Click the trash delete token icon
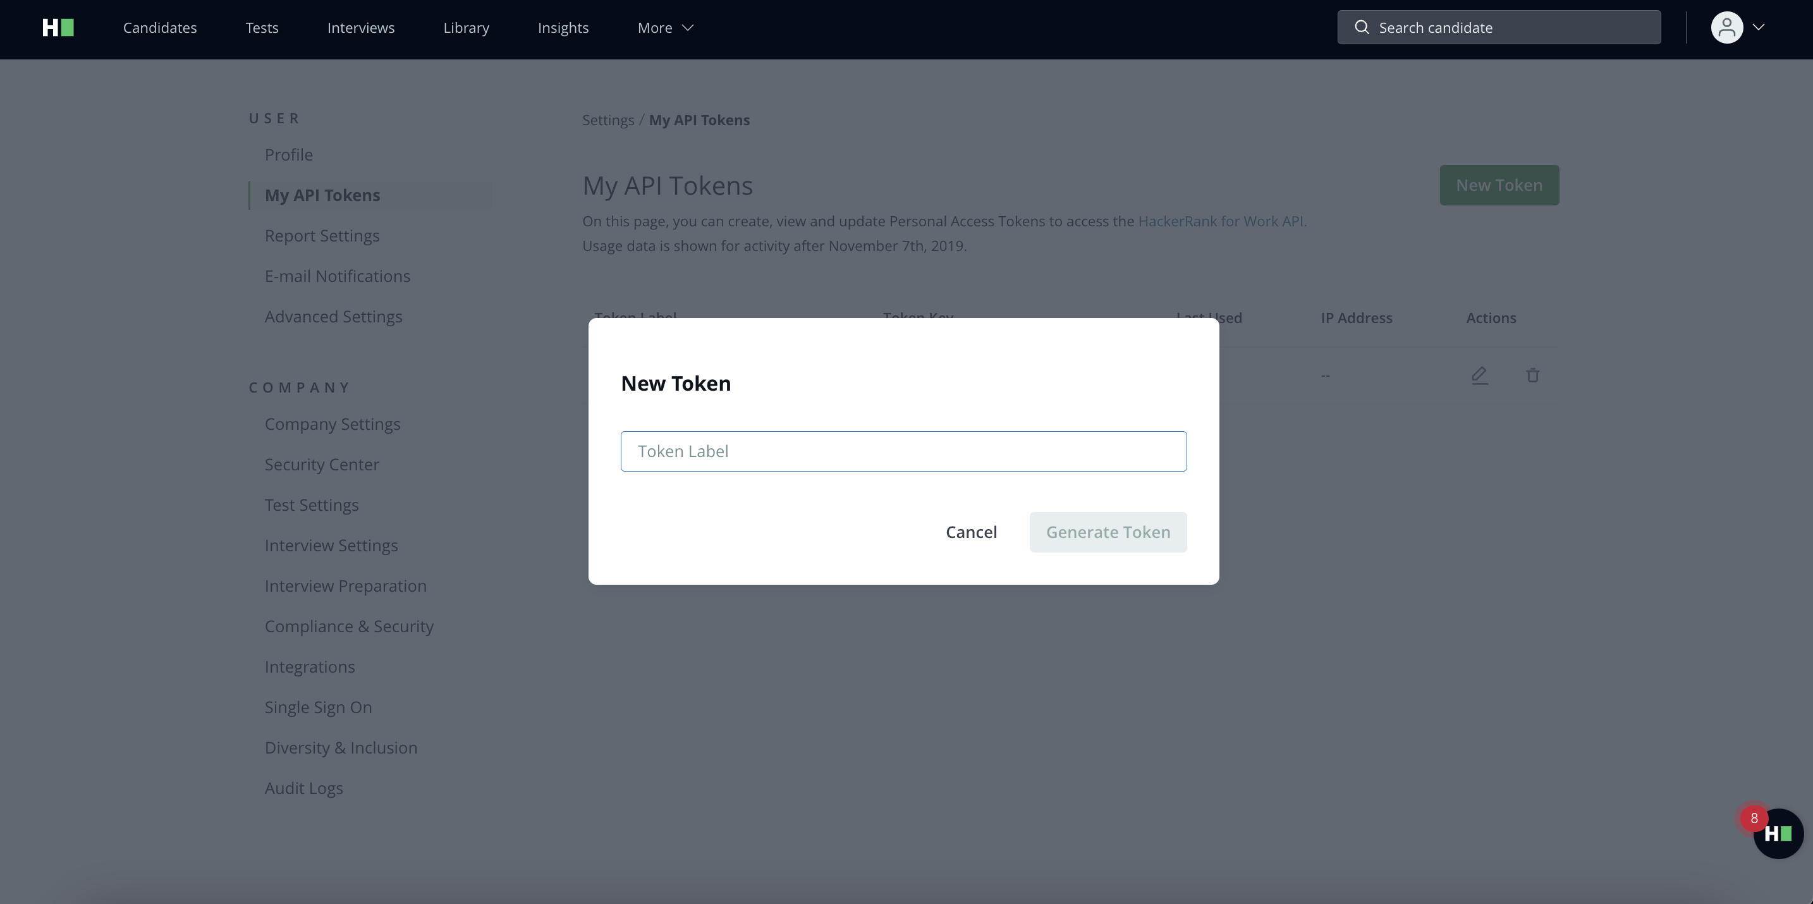1813x904 pixels. (1533, 376)
